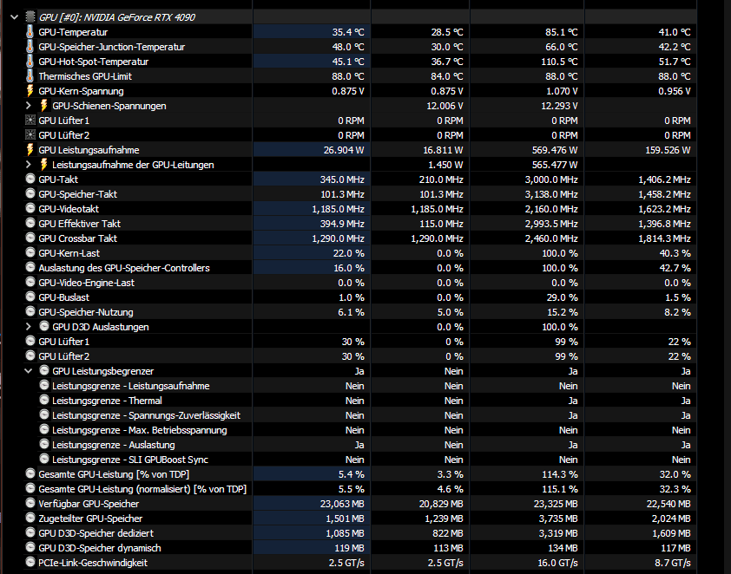The image size is (731, 574).
Task: Click the 1.070 V maximum core voltage
Action: click(562, 91)
